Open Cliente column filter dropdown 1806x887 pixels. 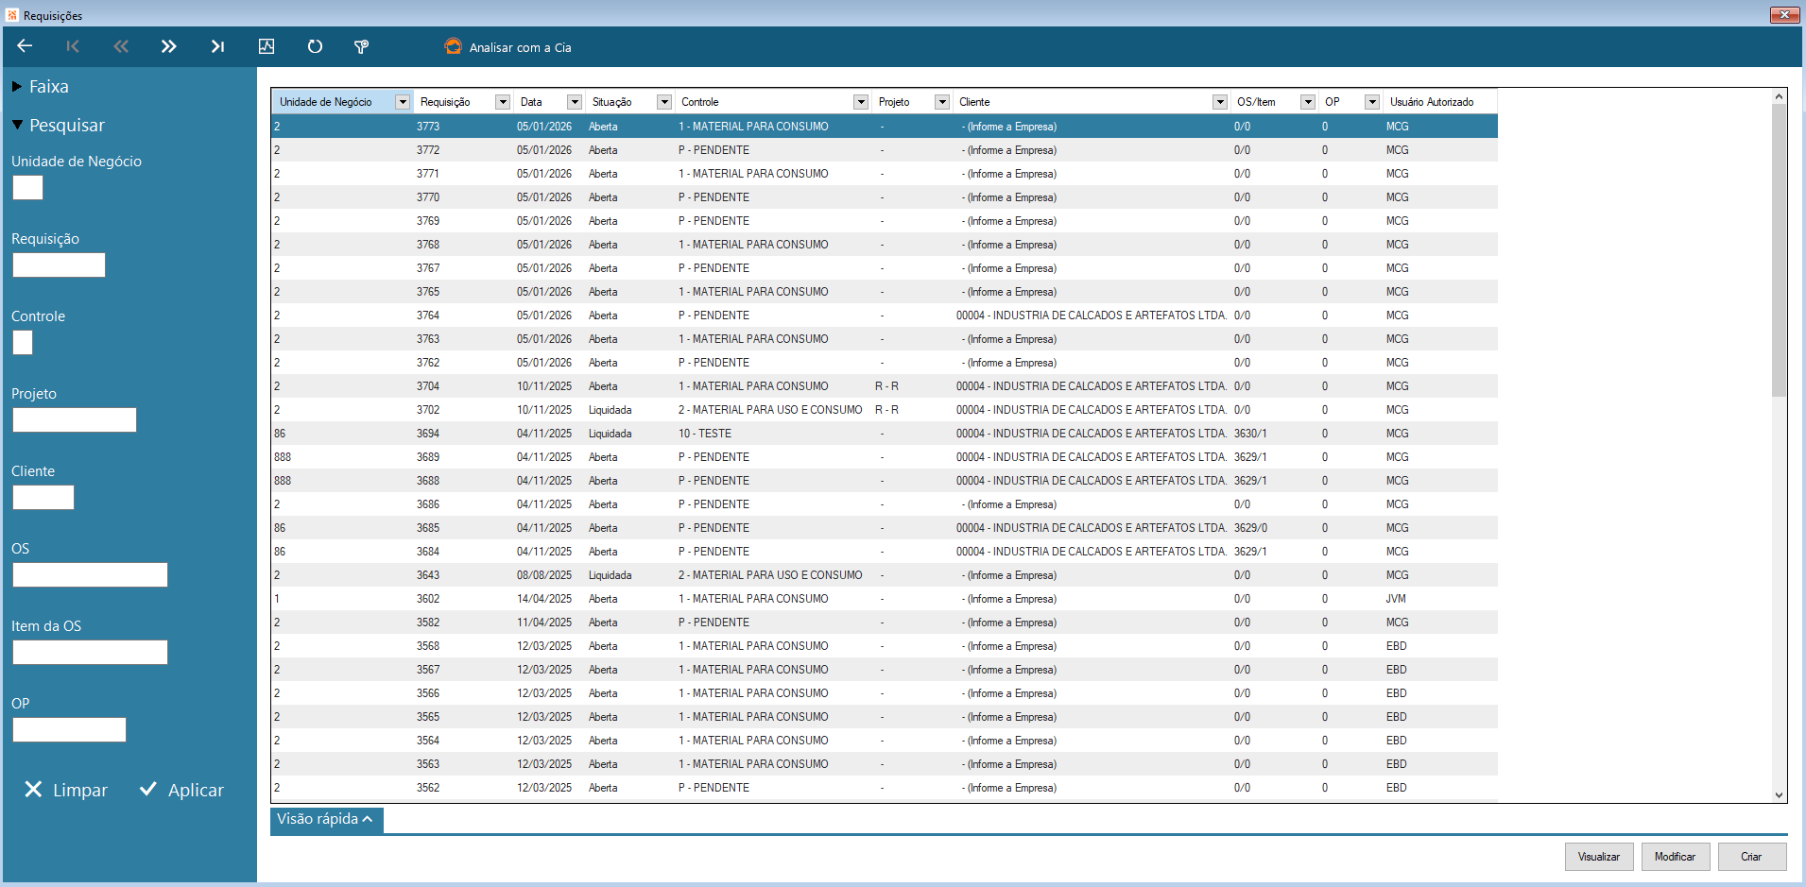1220,102
